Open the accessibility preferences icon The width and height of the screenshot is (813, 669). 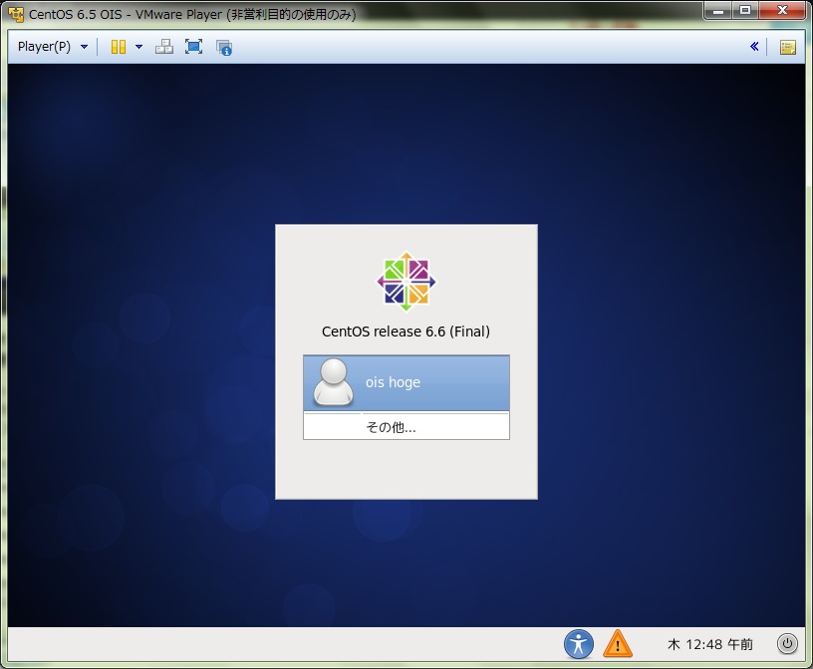[579, 644]
